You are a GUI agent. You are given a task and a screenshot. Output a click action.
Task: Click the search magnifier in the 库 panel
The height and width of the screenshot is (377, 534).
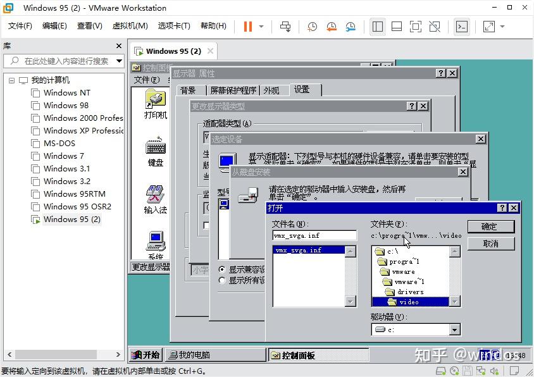14,61
